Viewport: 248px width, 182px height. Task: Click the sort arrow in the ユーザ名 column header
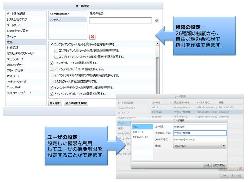tap(171, 103)
